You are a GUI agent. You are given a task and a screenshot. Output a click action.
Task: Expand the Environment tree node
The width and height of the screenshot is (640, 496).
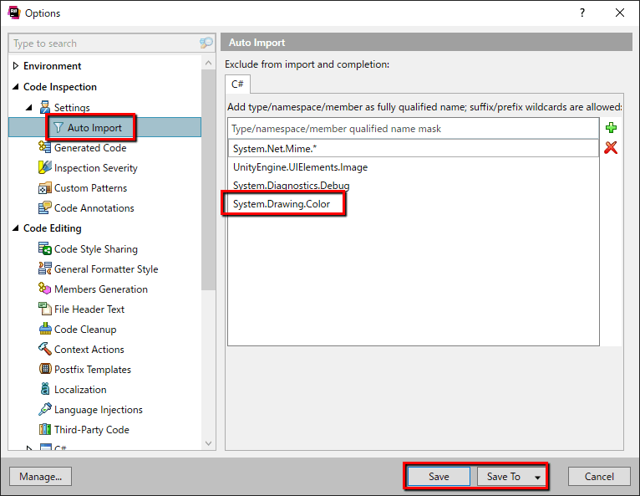pos(16,66)
